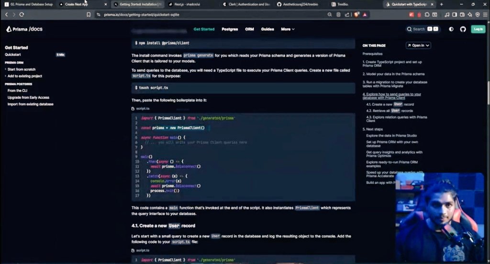Click the page vertical scrollbar thumb
The height and width of the screenshot is (264, 490).
coord(488,93)
